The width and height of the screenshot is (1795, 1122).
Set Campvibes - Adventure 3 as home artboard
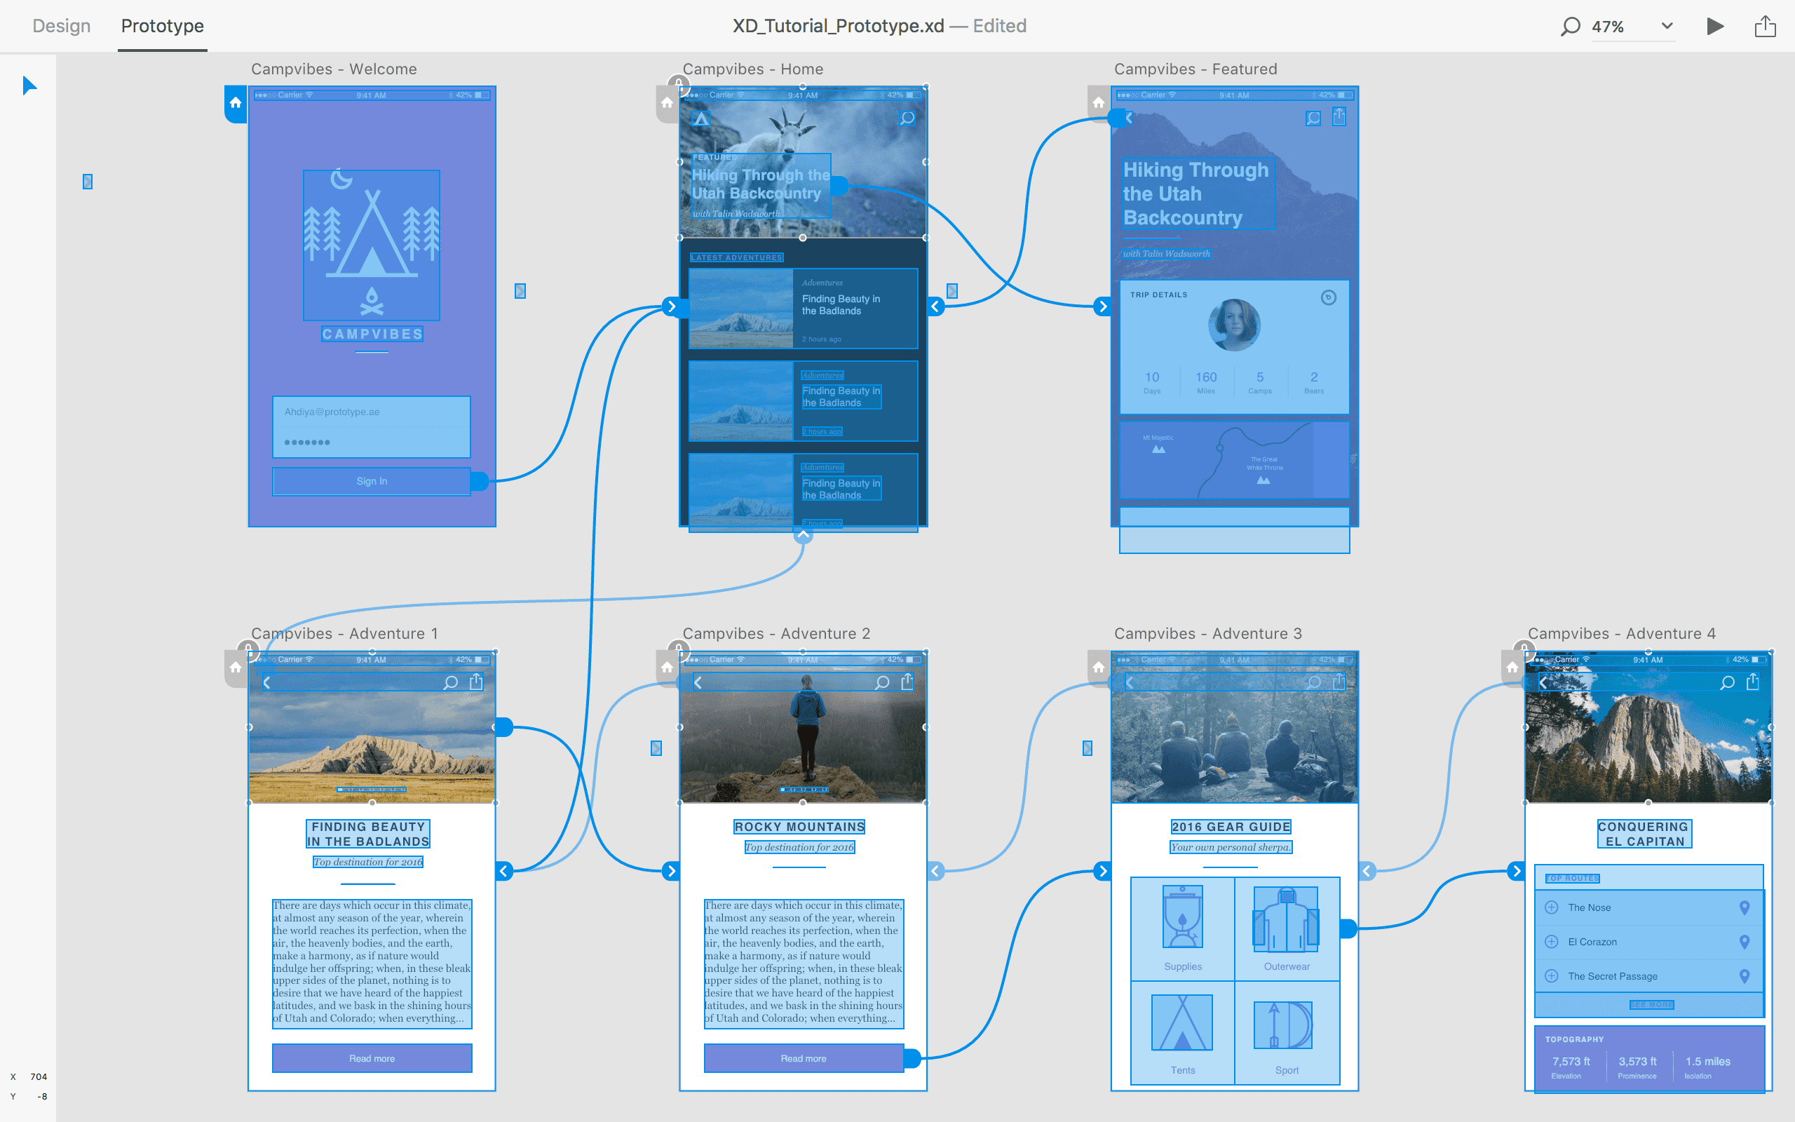tap(1099, 667)
